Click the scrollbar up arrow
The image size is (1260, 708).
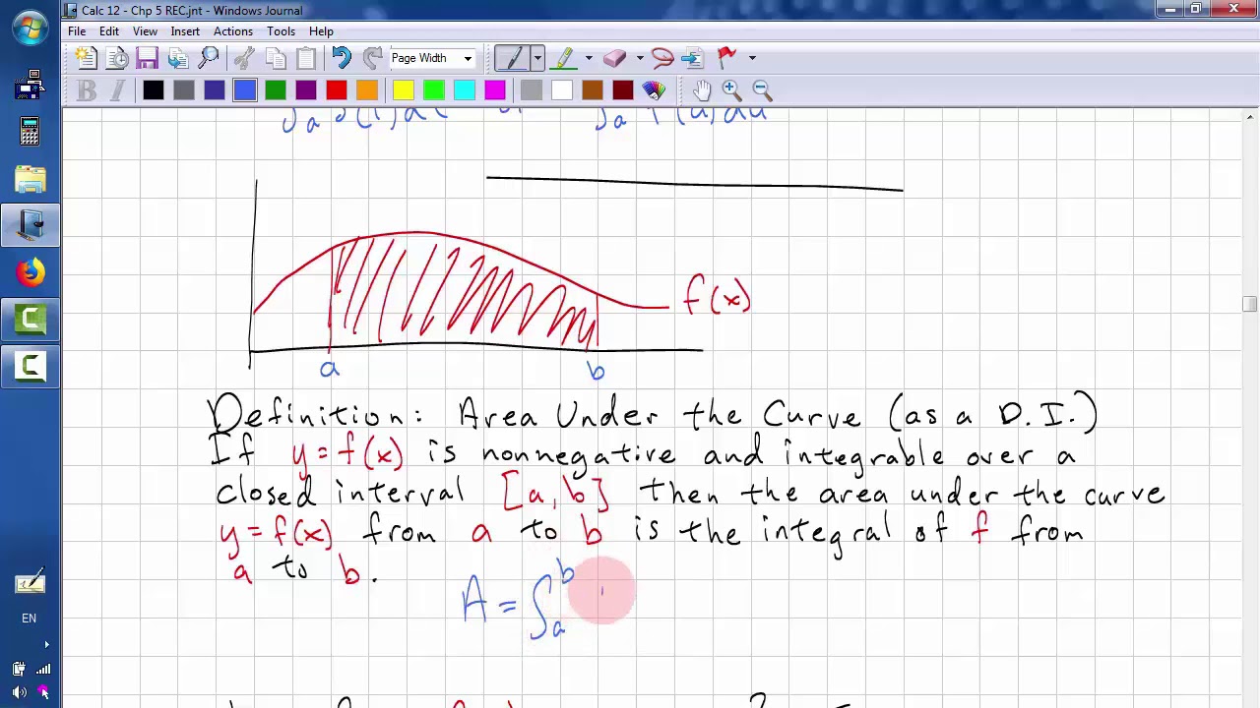1250,116
